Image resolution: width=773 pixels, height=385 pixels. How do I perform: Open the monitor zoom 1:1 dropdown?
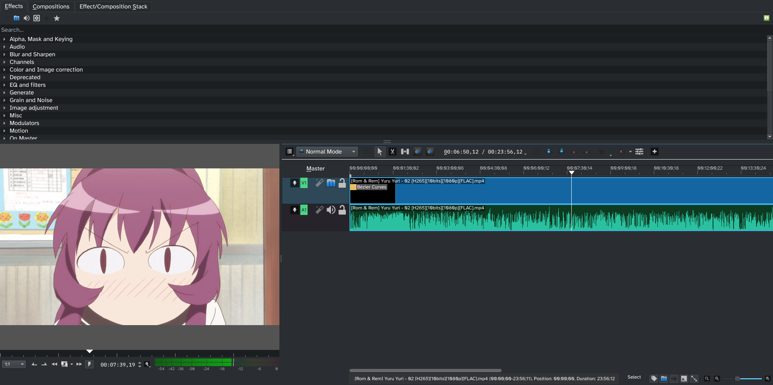click(14, 364)
